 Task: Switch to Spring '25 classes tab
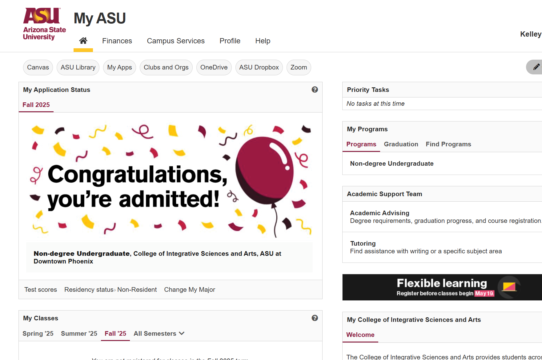point(38,334)
